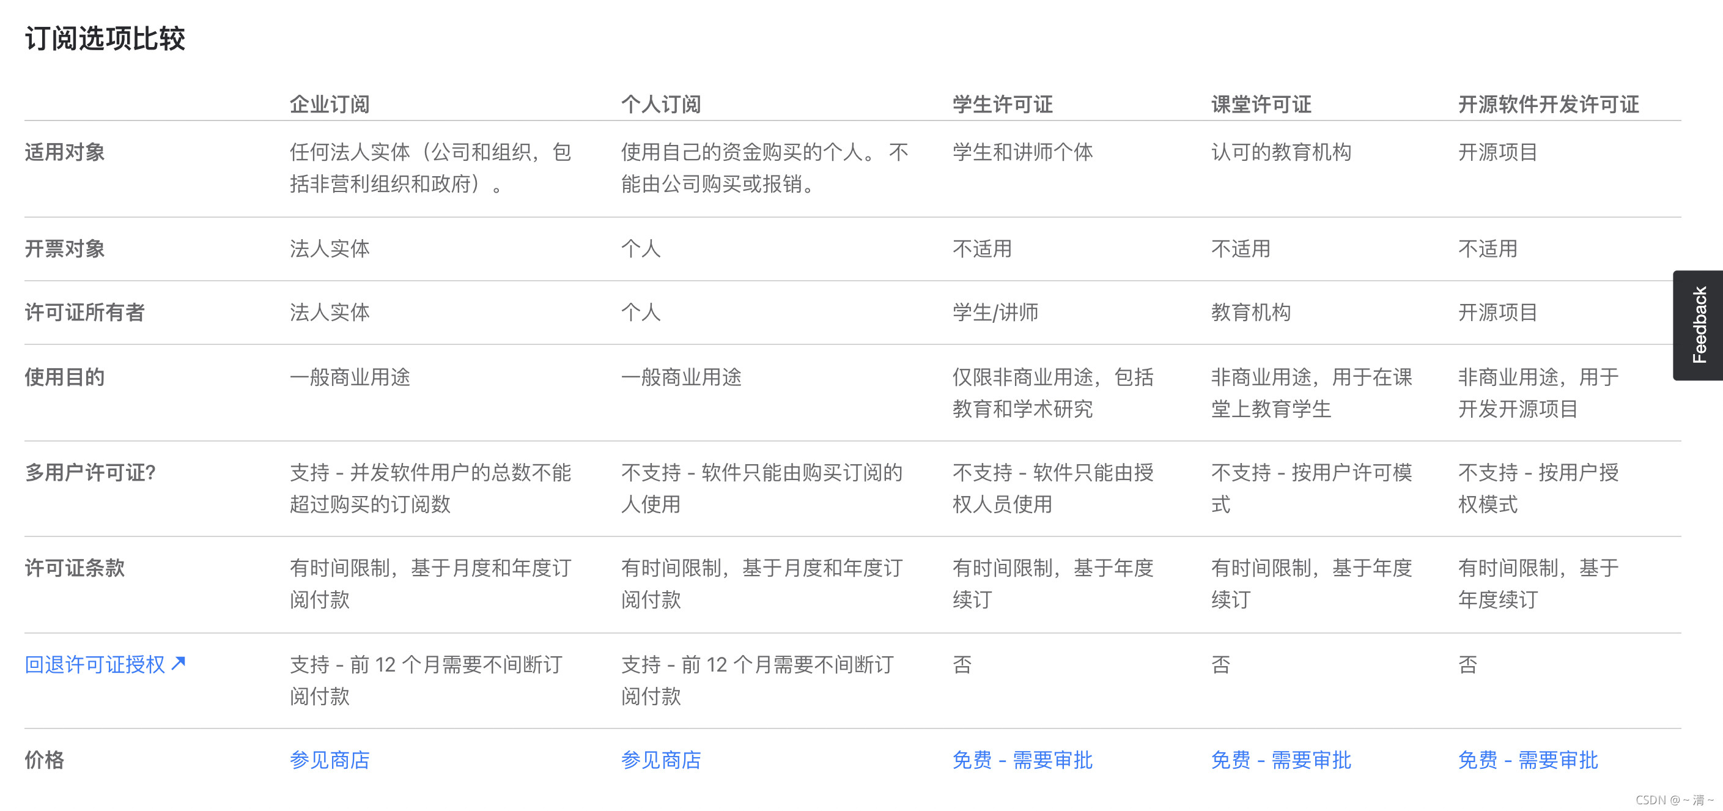Viewport: 1723px width, 811px height.
Task: Click the 适用对象 row label
Action: point(65,152)
